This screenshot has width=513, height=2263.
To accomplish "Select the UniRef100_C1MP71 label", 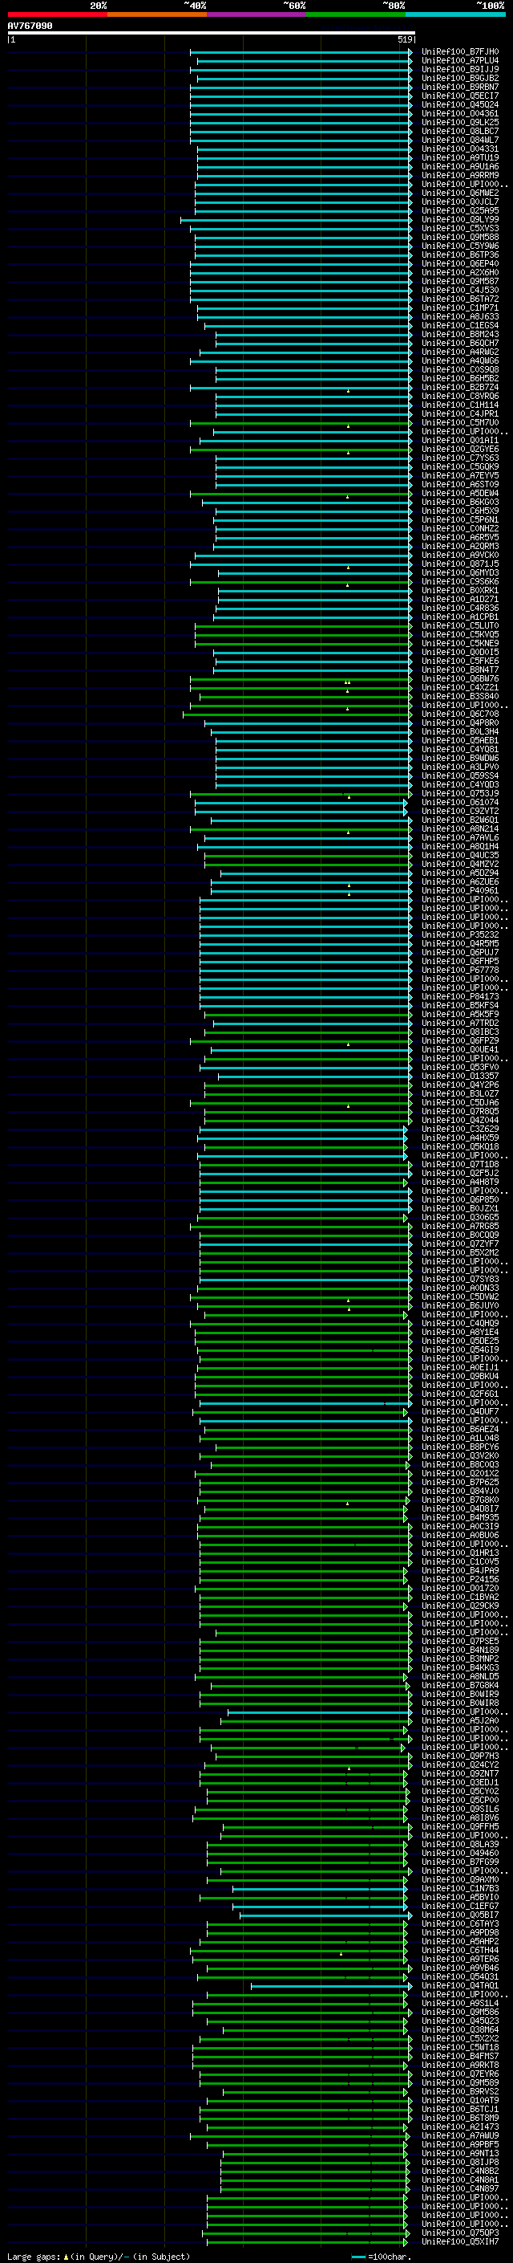I will point(460,308).
